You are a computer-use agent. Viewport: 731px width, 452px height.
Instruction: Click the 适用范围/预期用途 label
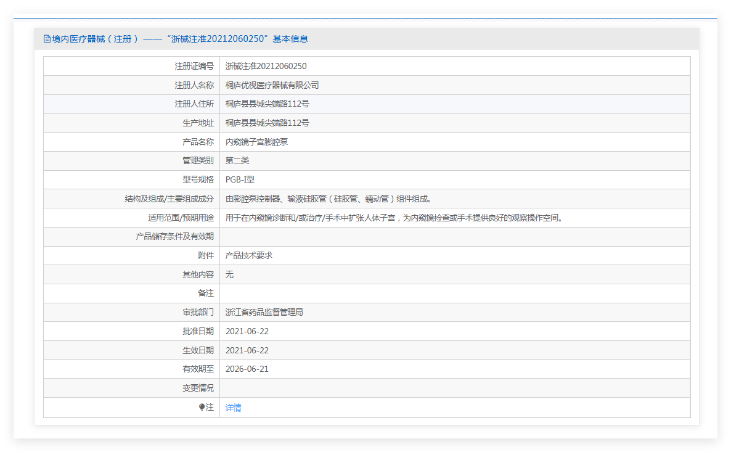pyautogui.click(x=181, y=218)
